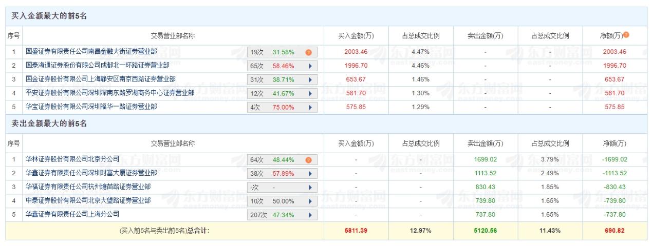Click the 4次 75.00% stats box
Viewport: 652px width, 246px height.
282,108
